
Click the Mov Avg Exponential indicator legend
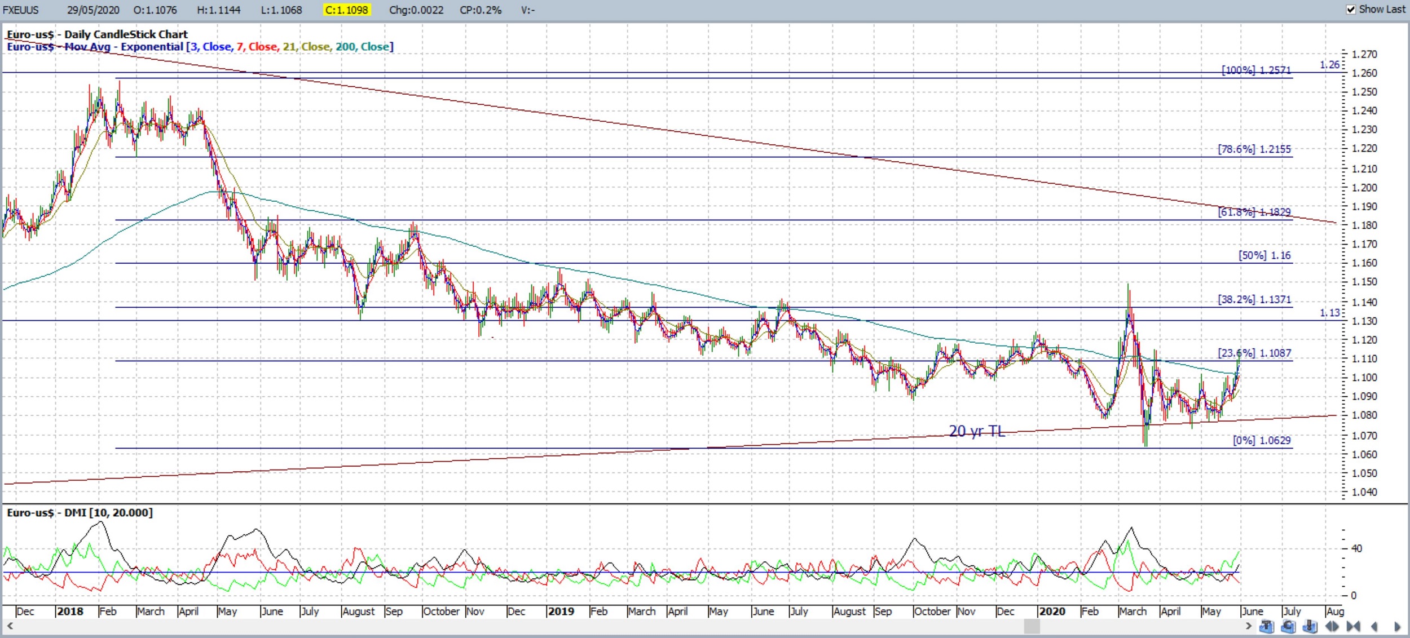click(200, 47)
